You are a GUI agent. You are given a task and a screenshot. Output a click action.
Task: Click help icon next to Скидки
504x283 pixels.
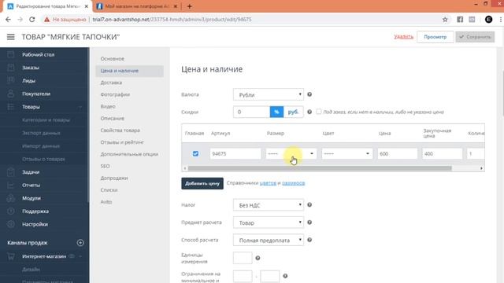(309, 112)
